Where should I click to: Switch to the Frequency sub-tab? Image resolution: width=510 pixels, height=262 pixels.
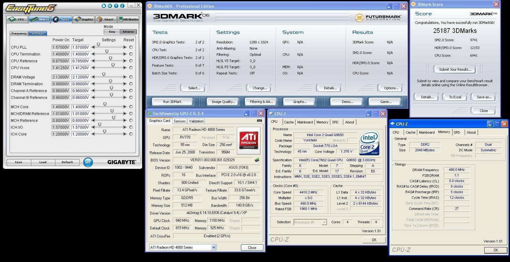point(19,33)
